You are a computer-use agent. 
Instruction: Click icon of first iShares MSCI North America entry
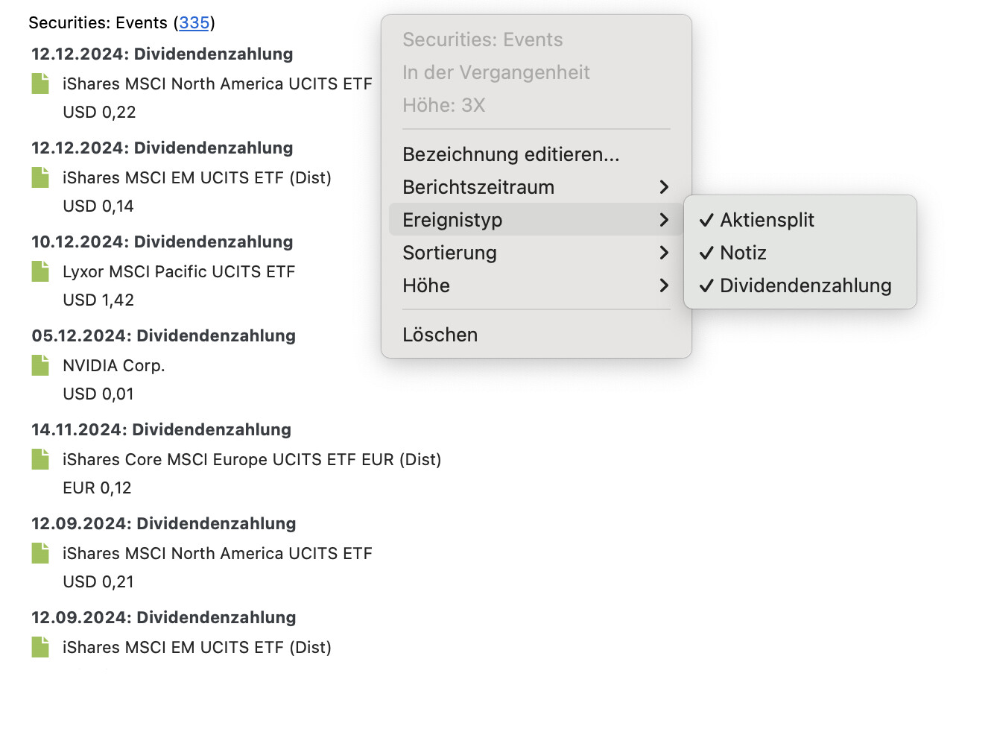point(40,83)
